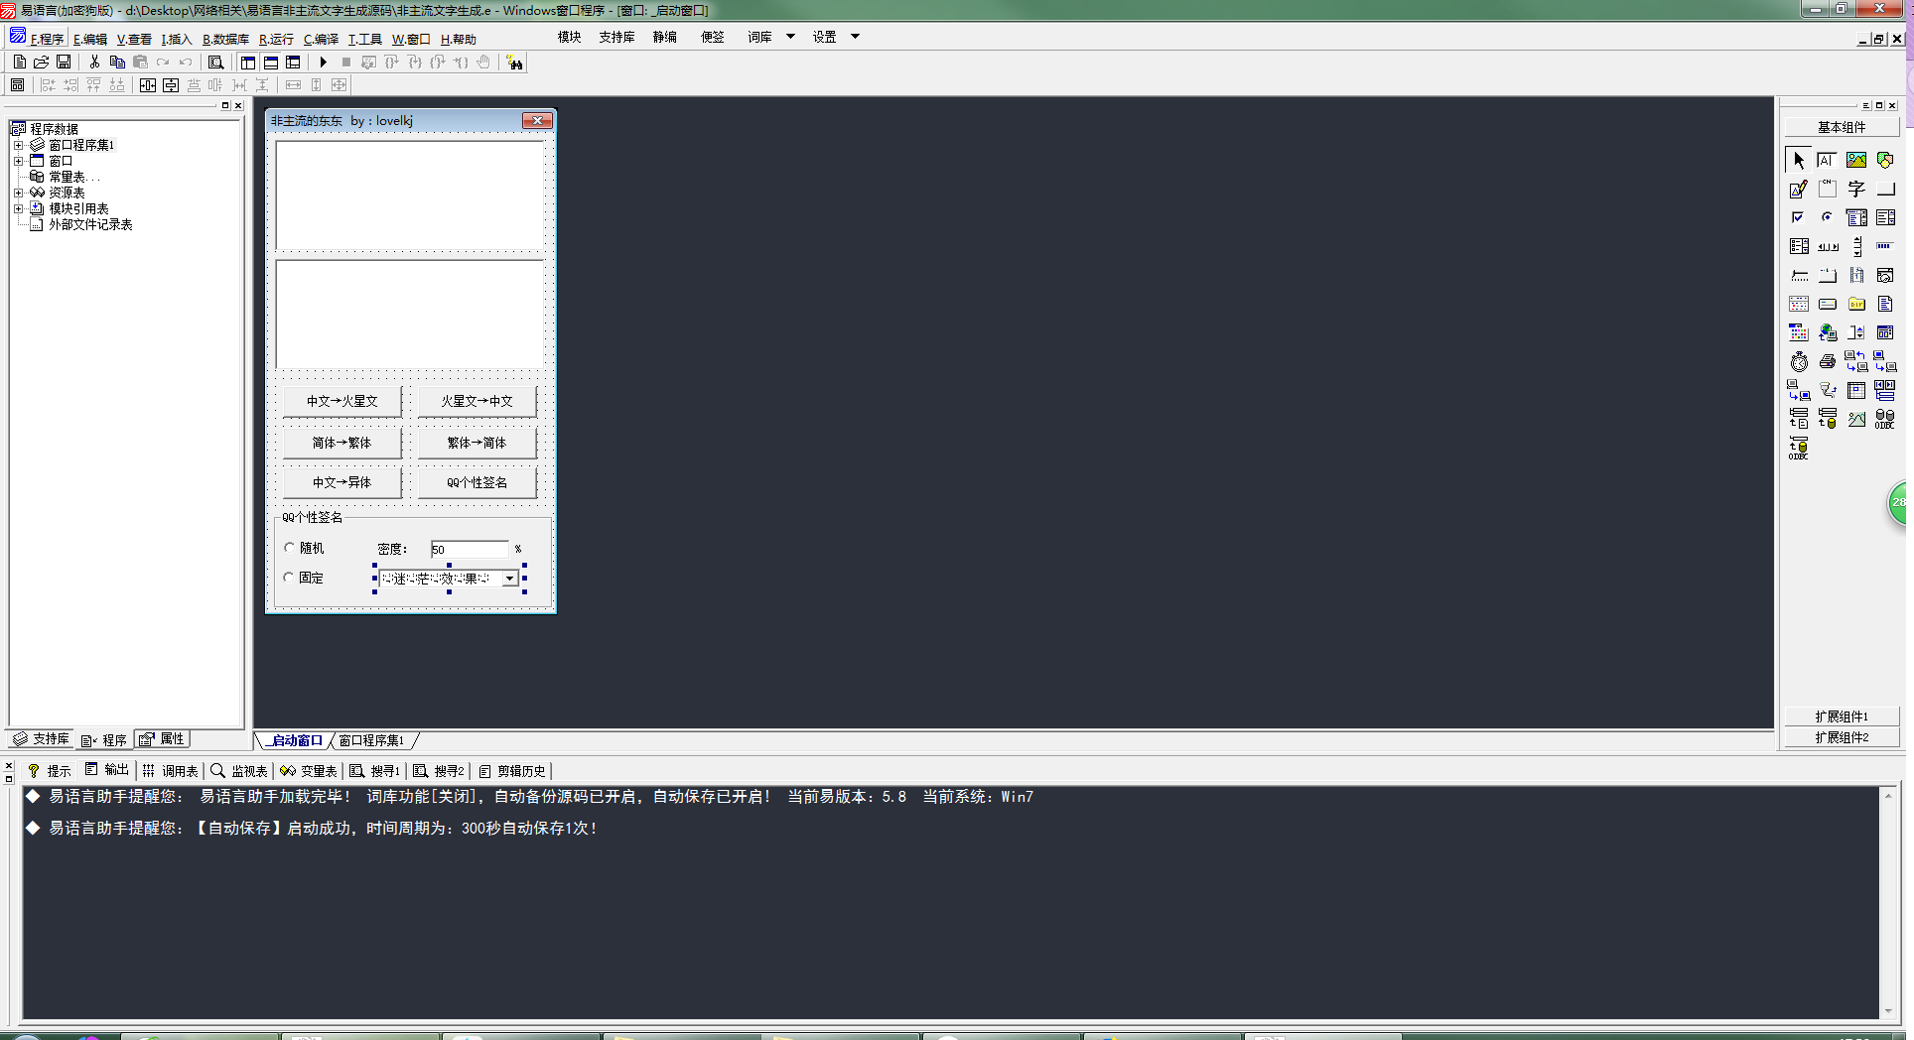Expand the 窗口程序集1 tree node
Image resolution: width=1914 pixels, height=1040 pixels.
18,145
